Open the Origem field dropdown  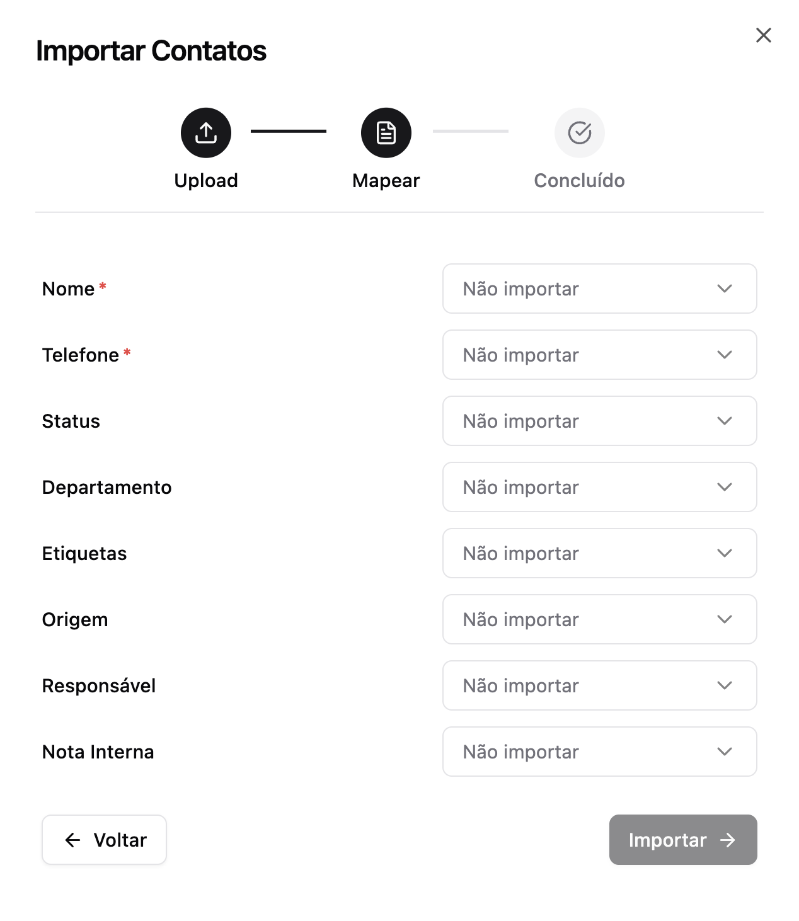(x=599, y=619)
